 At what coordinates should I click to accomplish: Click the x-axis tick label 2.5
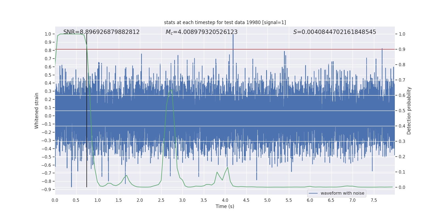[161, 200]
